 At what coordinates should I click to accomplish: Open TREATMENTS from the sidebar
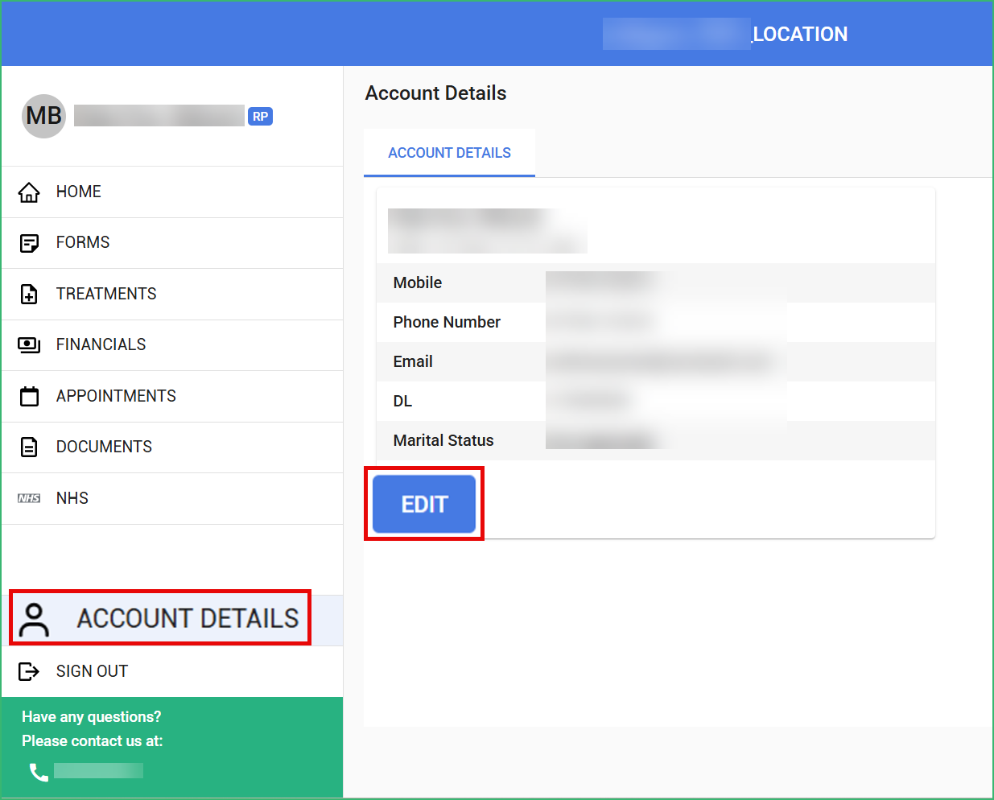coord(172,294)
